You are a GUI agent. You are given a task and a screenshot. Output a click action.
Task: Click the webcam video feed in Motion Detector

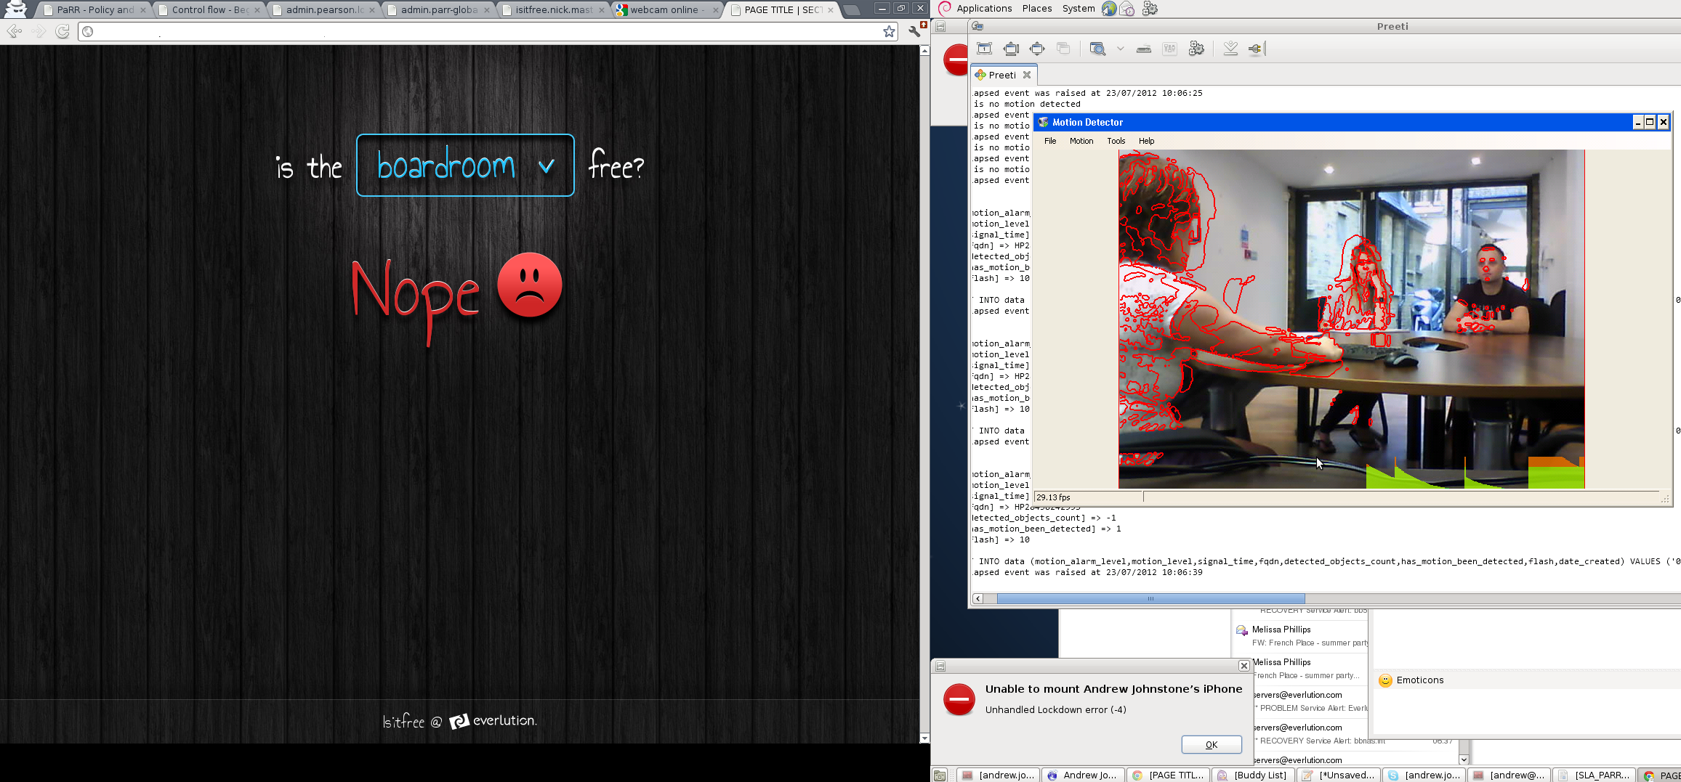(1351, 319)
